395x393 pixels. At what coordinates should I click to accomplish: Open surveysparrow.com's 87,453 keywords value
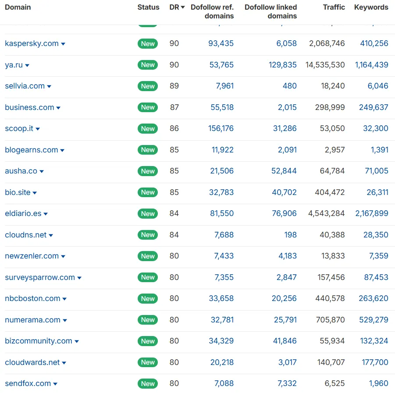click(x=376, y=278)
